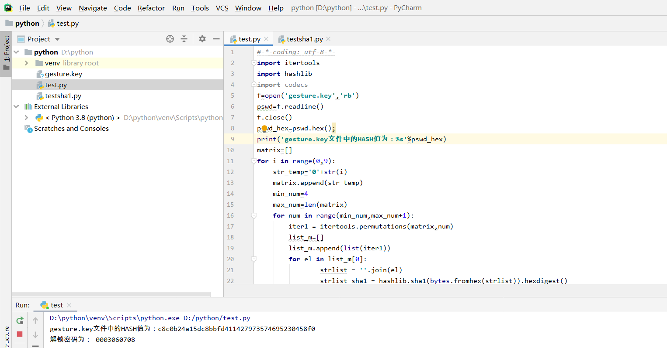Open the Help menu
The image size is (667, 348).
pyautogui.click(x=276, y=8)
